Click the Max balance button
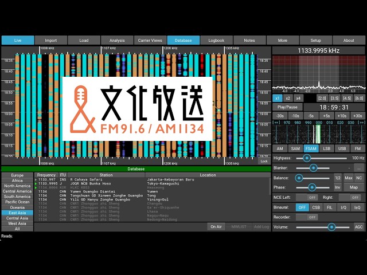367x275 pixels. click(x=349, y=178)
